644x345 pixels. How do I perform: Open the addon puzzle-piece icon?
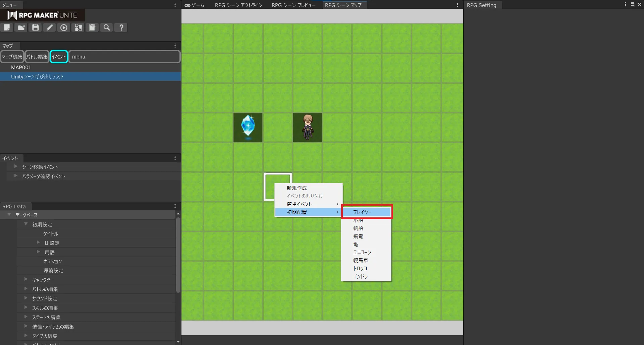(x=78, y=27)
